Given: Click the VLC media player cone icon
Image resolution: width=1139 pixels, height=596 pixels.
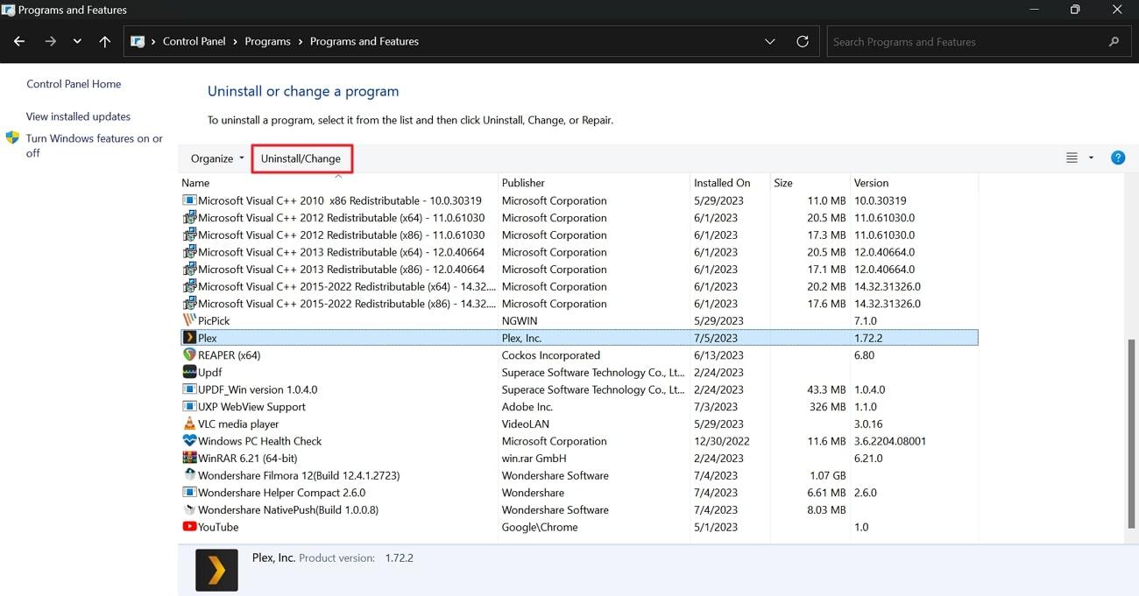Looking at the screenshot, I should (189, 424).
